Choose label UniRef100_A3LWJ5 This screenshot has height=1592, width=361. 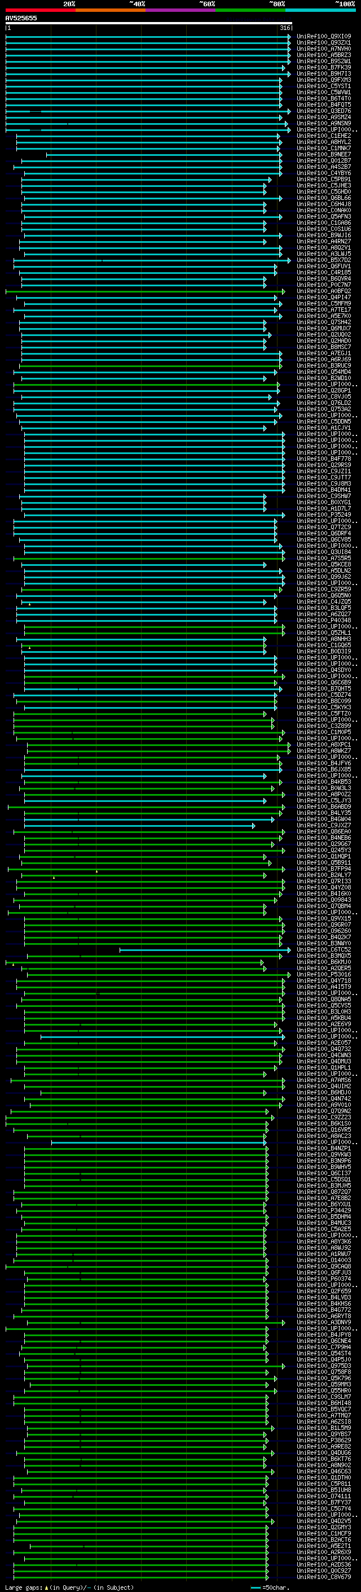point(324,254)
